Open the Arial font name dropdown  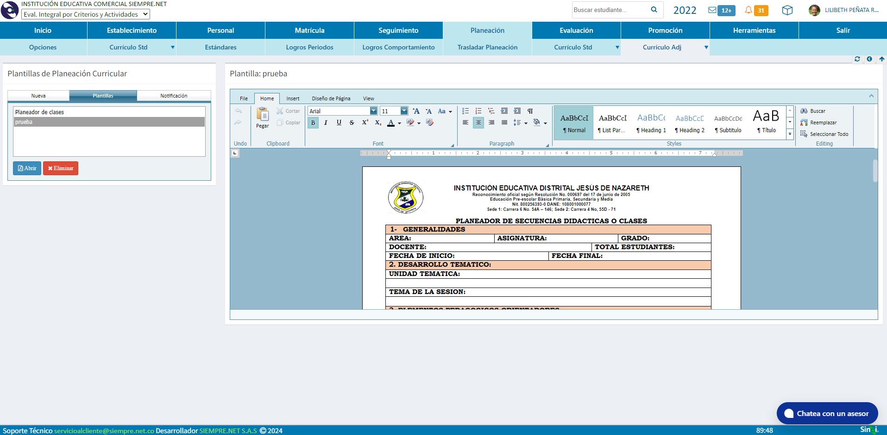pos(373,111)
